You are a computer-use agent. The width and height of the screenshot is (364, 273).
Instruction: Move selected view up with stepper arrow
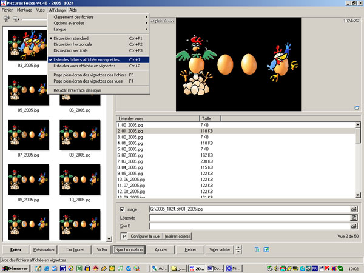(238, 248)
